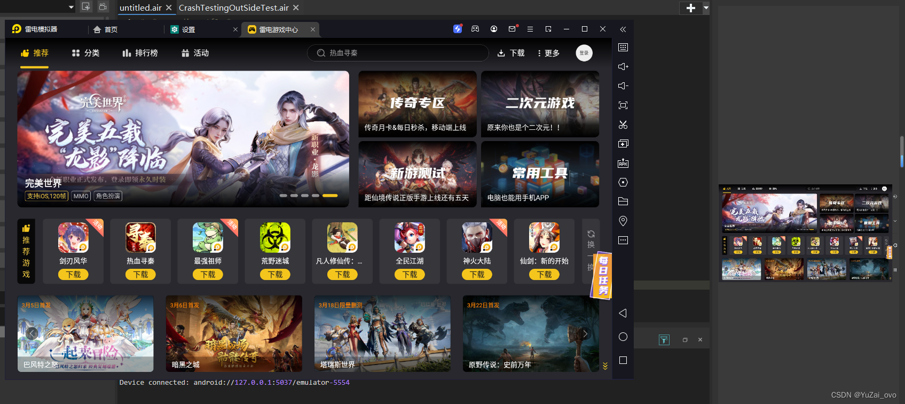Download 荒野迷城 game
Image resolution: width=905 pixels, height=404 pixels.
[275, 275]
